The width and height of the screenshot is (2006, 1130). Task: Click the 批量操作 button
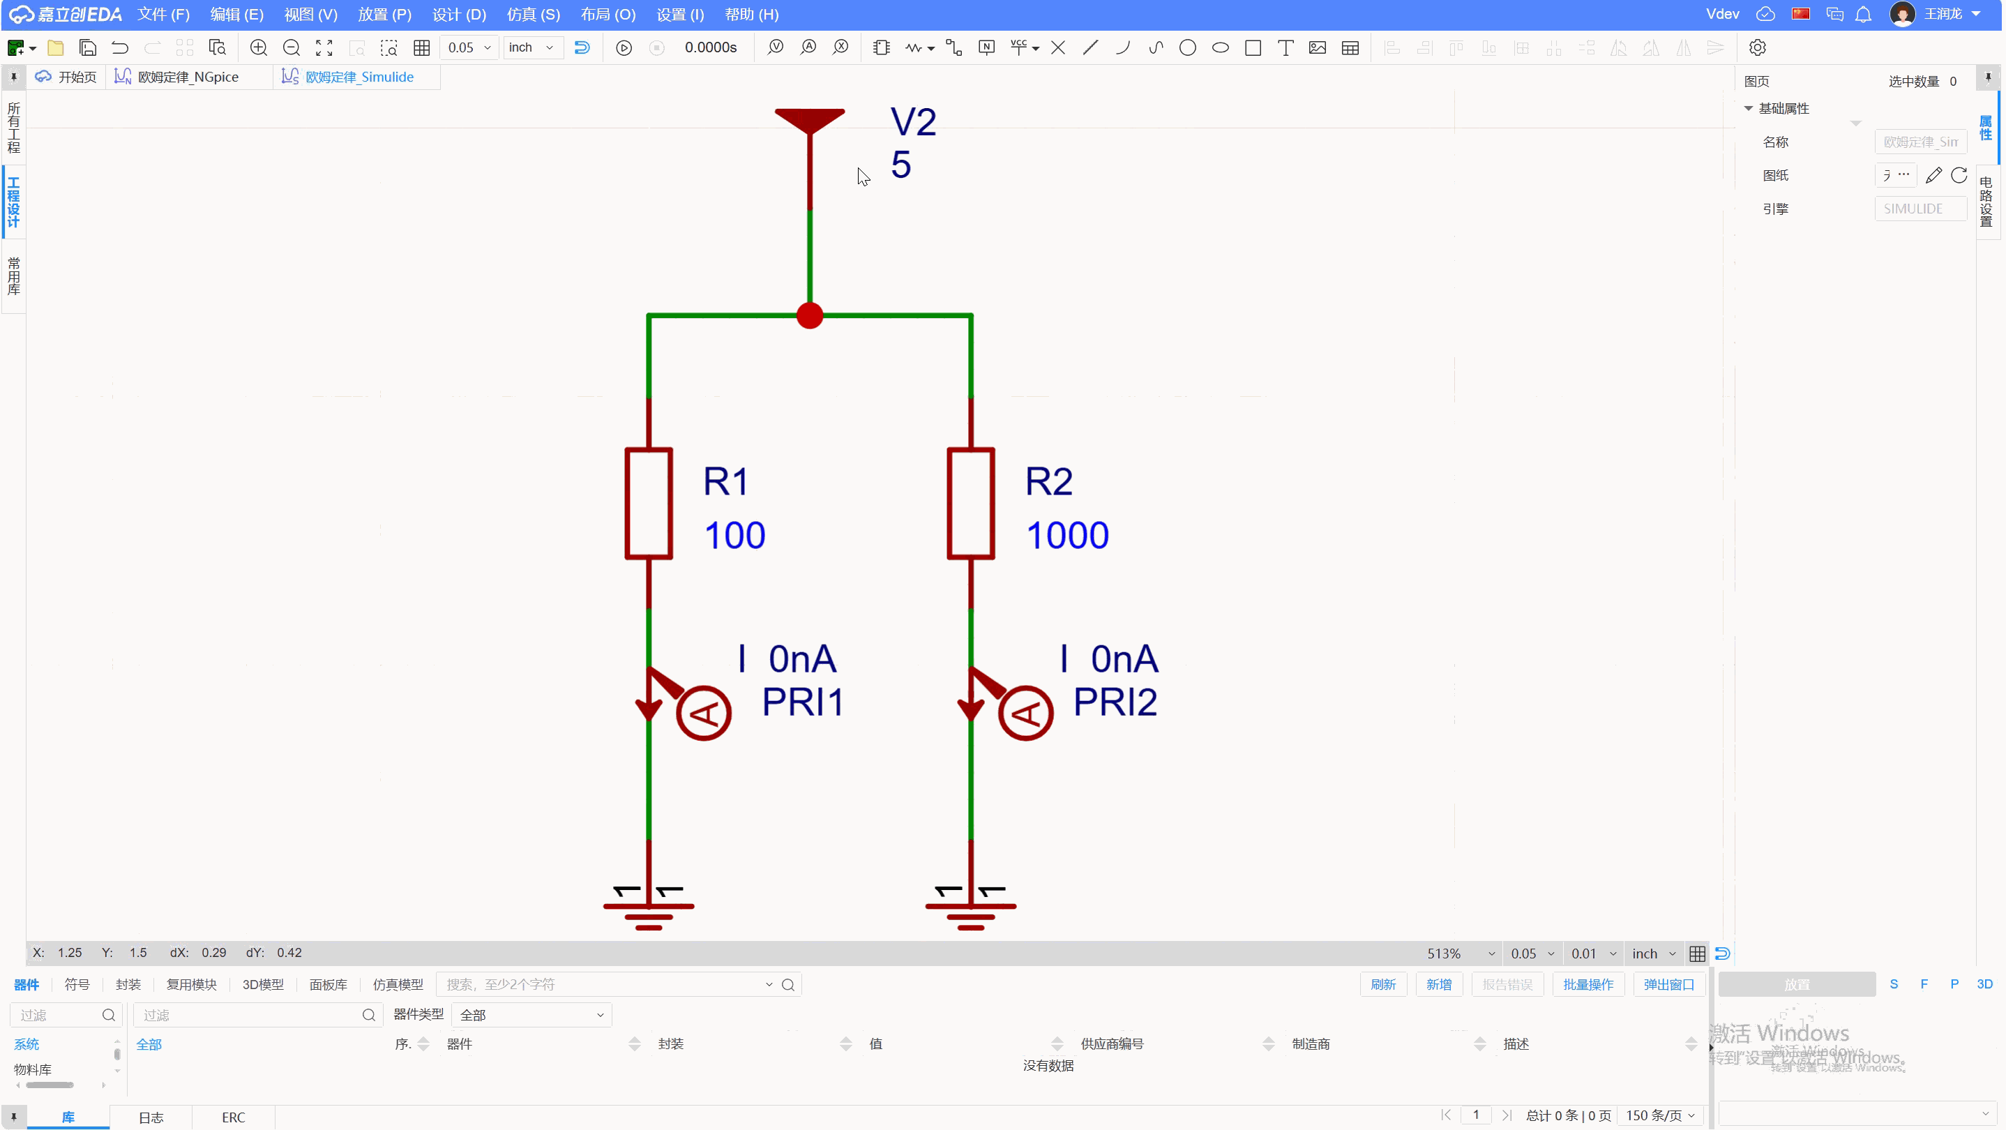pyautogui.click(x=1588, y=985)
